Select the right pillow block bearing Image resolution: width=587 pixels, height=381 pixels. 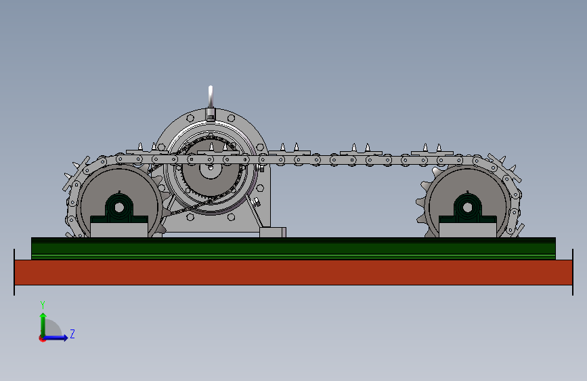coord(468,208)
